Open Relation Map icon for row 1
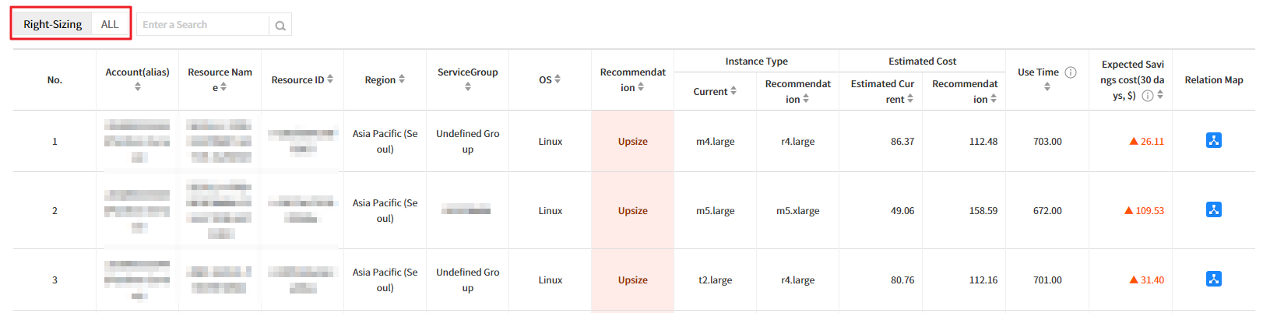Viewport: 1270px width, 313px height. click(1213, 141)
